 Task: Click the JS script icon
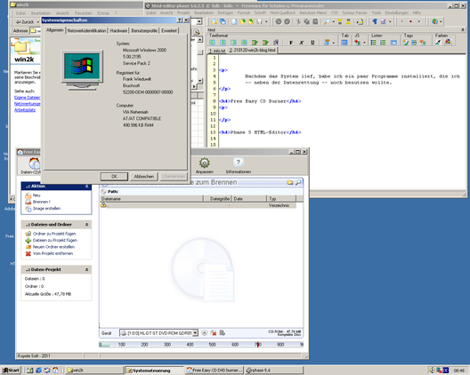357,43
